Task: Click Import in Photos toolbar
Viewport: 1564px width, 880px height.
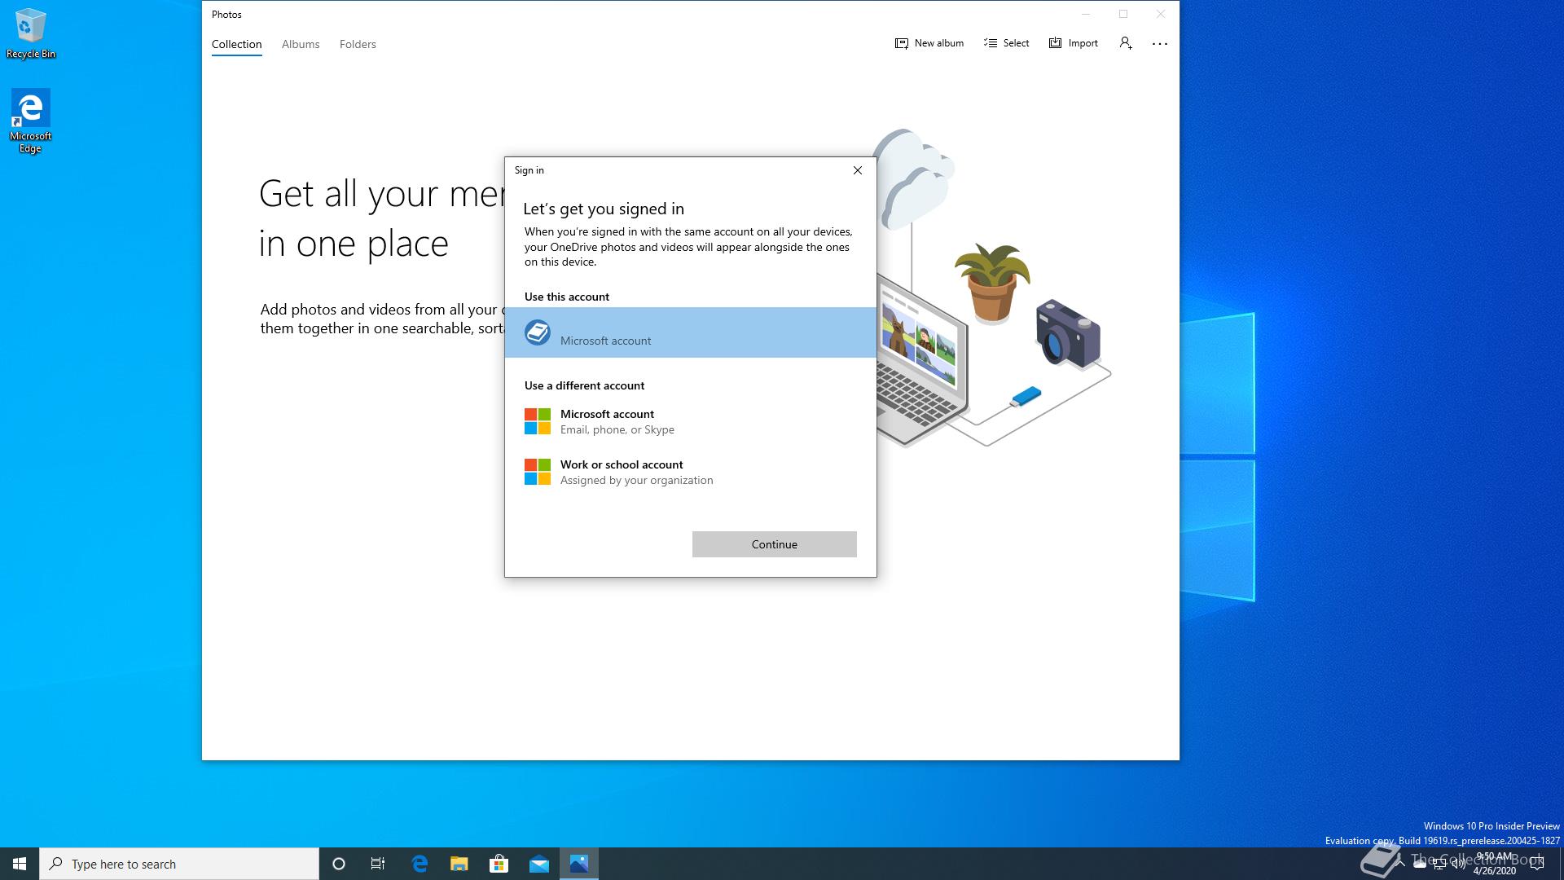Action: pyautogui.click(x=1074, y=43)
